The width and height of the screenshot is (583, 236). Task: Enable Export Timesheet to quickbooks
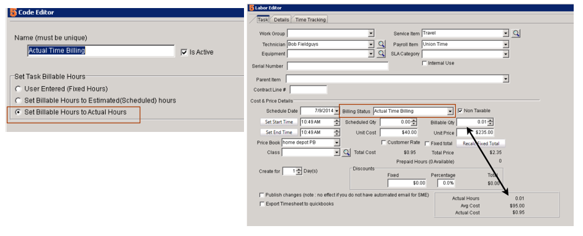(x=262, y=204)
